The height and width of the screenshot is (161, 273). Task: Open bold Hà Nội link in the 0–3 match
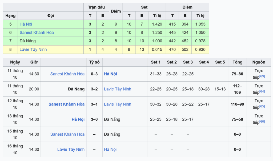tap(110, 74)
